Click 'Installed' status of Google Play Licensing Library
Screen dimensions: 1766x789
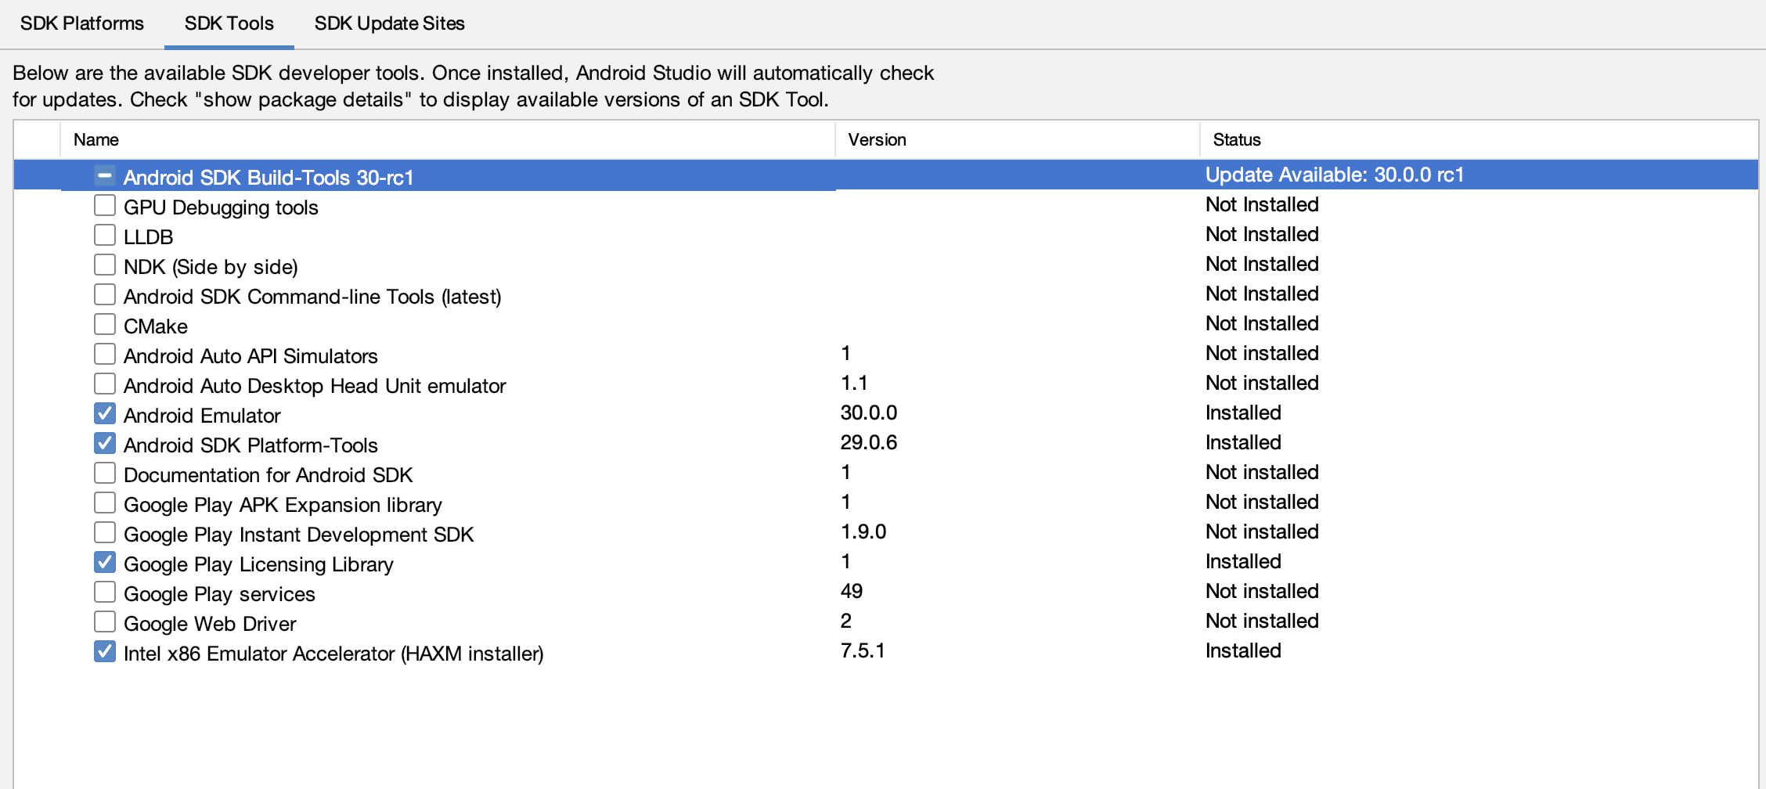tap(1243, 561)
